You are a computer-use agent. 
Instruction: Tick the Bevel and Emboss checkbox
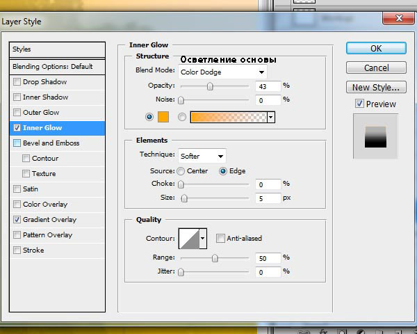[17, 143]
